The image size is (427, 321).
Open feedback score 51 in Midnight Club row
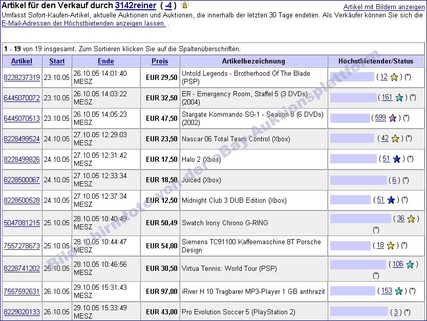tap(381, 200)
